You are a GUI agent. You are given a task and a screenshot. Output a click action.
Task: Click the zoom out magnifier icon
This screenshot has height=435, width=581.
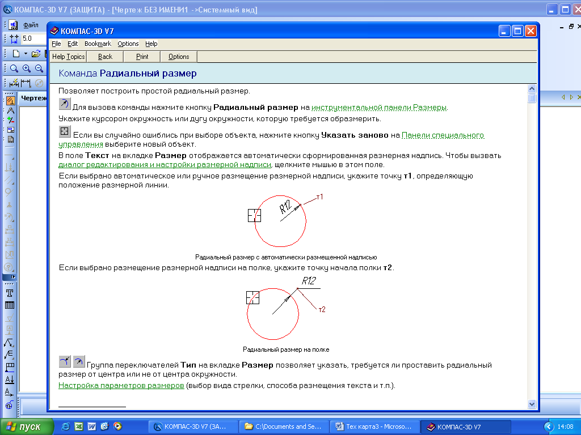[x=39, y=69]
